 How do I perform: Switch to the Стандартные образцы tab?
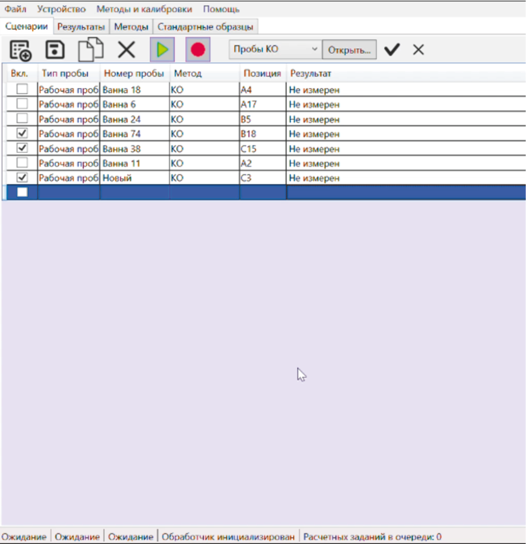(205, 27)
